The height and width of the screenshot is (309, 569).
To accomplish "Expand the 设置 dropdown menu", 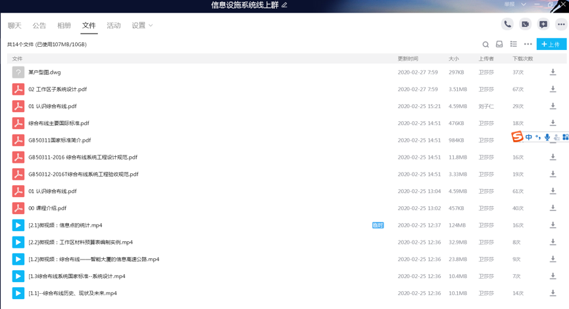I will click(142, 26).
